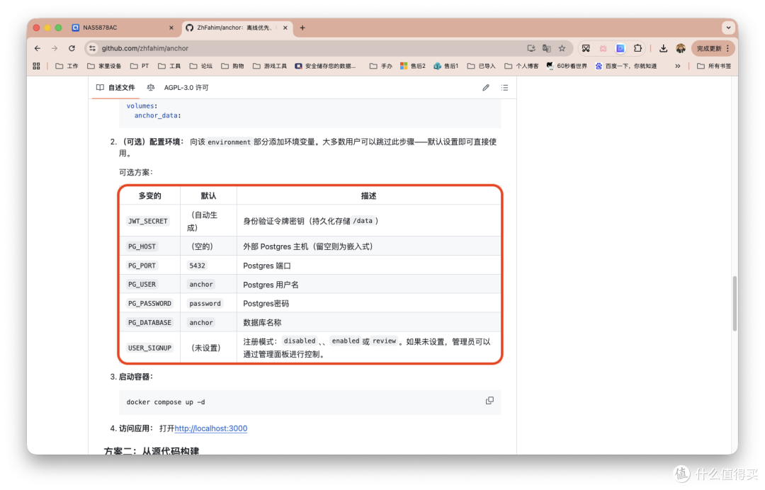Open the pink bilibili extension icon
Image resolution: width=765 pixels, height=490 pixels.
(603, 48)
